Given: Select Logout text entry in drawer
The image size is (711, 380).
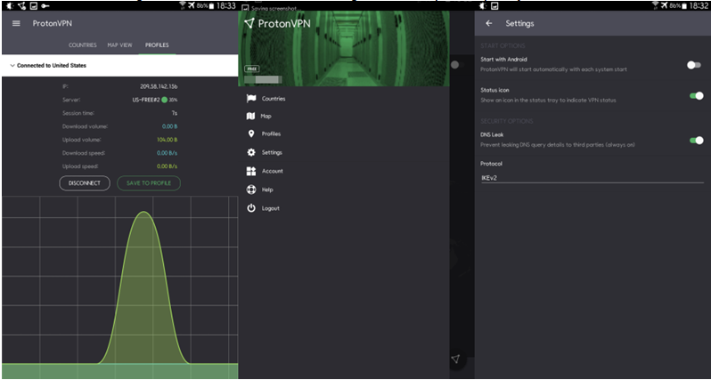Looking at the screenshot, I should [270, 209].
